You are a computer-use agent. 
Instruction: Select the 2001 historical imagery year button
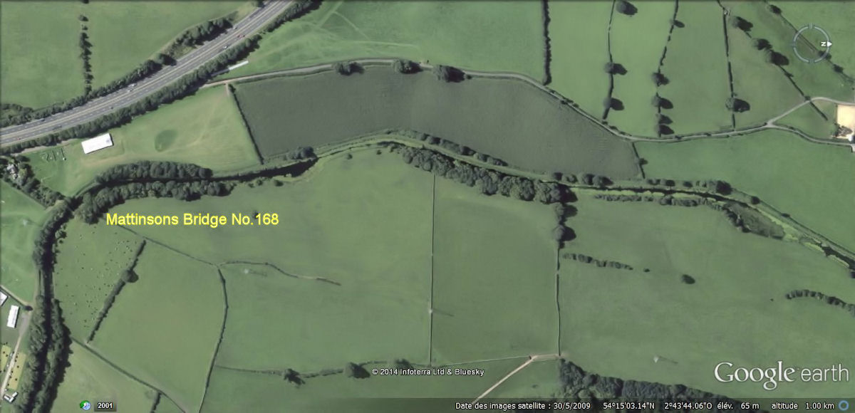click(105, 405)
